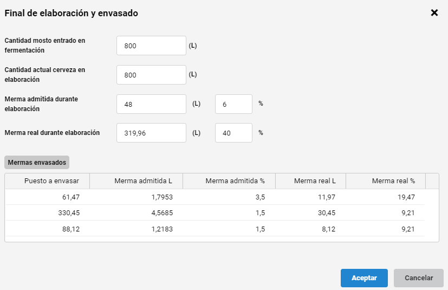Screen dimensions: 448x290
Task: Click the Merma real liters field showing 319,96
Action: tap(151, 133)
